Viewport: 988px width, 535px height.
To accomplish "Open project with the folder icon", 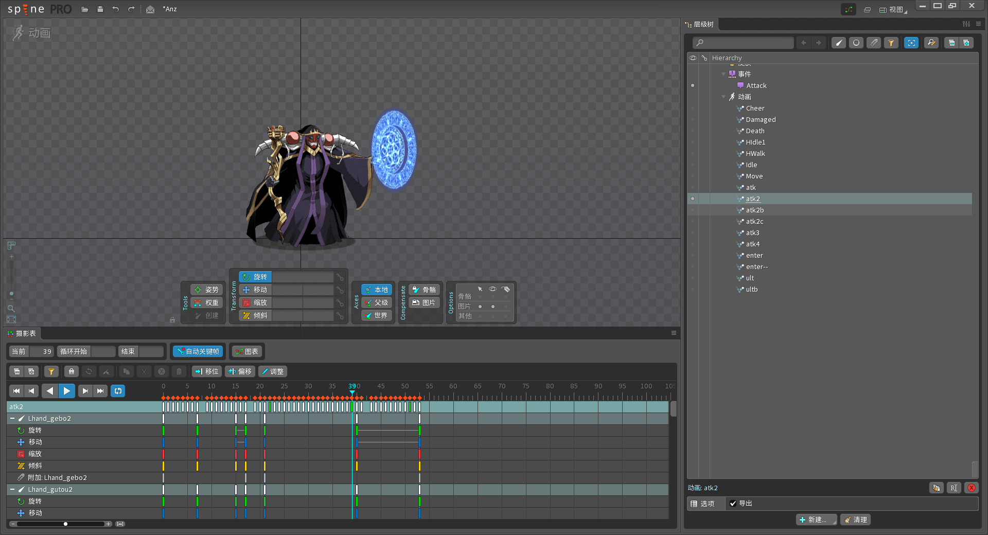I will click(x=85, y=9).
